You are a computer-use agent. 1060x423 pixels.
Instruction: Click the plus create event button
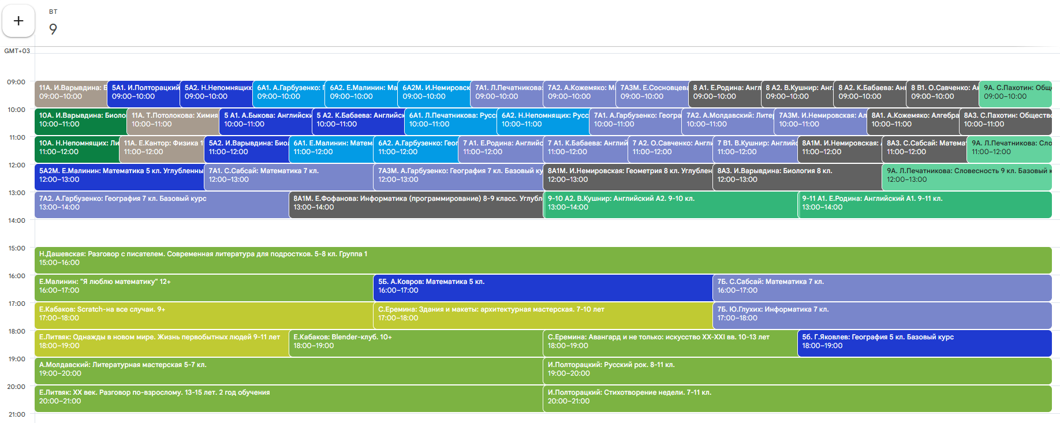tap(18, 21)
